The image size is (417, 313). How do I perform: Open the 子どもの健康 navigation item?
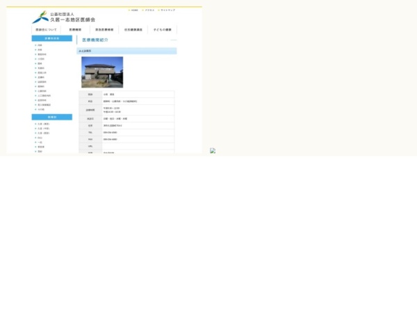[163, 30]
